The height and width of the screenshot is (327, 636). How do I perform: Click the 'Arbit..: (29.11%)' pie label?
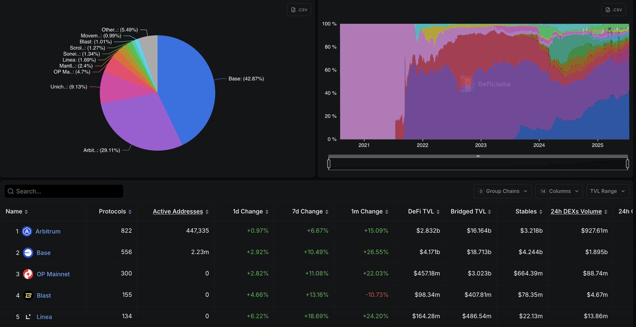103,150
